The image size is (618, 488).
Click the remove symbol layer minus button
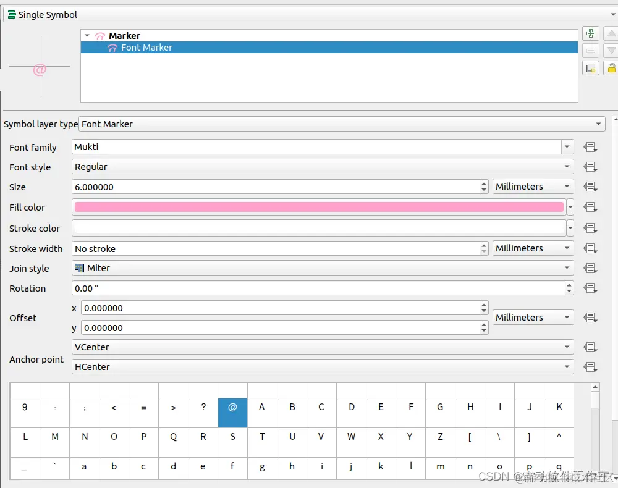[590, 51]
